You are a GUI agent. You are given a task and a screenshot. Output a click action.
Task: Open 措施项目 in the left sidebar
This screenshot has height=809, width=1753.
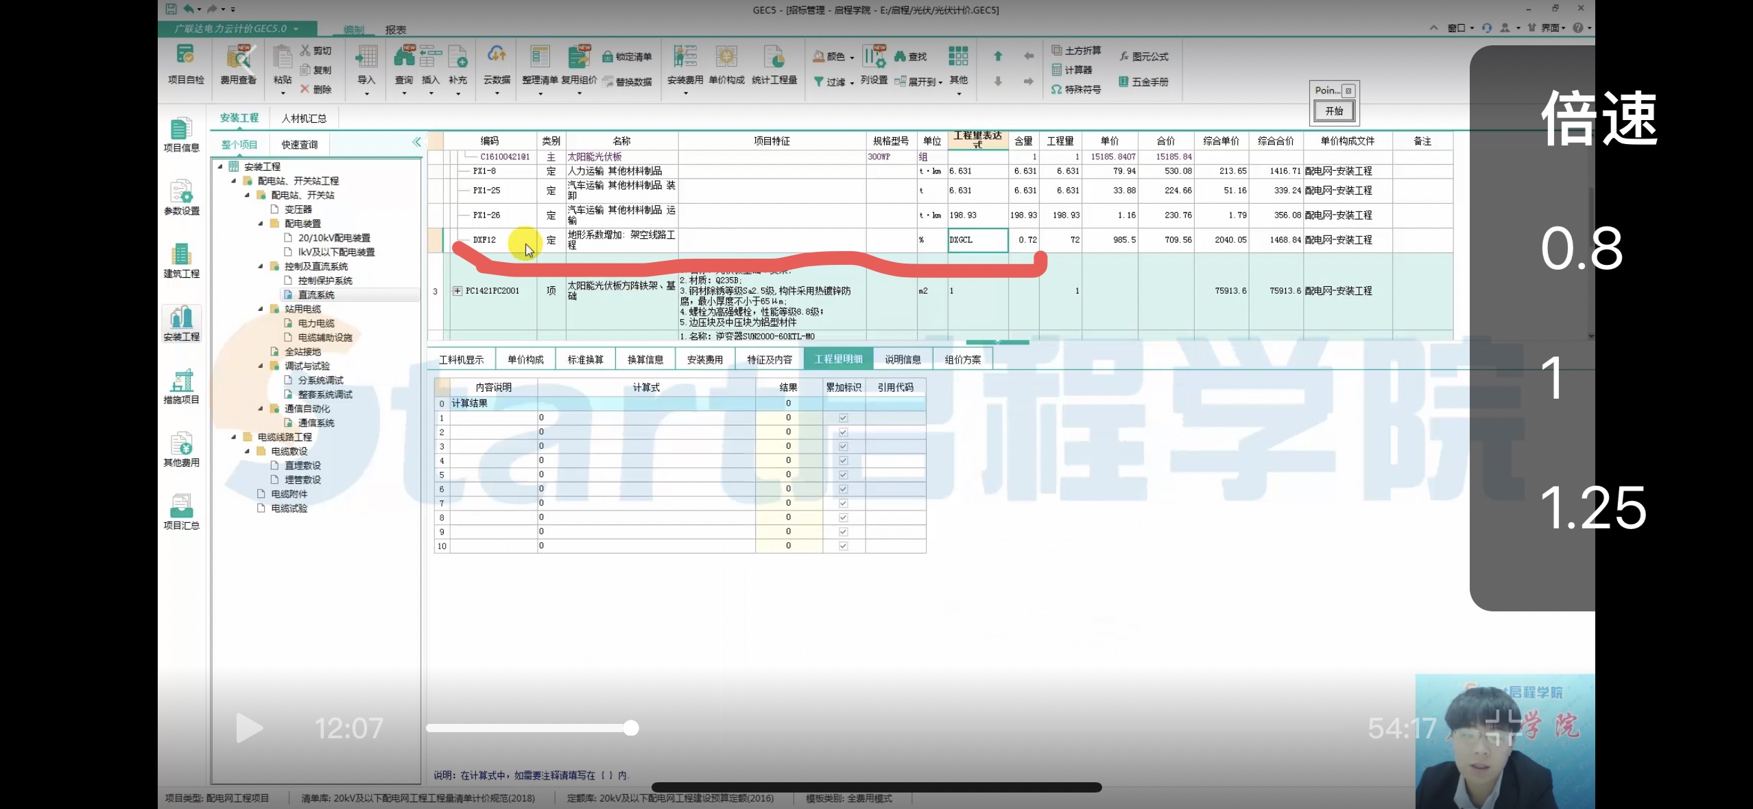181,386
